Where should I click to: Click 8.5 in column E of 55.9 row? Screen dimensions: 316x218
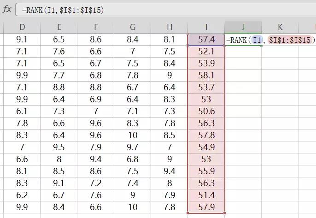(x=59, y=171)
